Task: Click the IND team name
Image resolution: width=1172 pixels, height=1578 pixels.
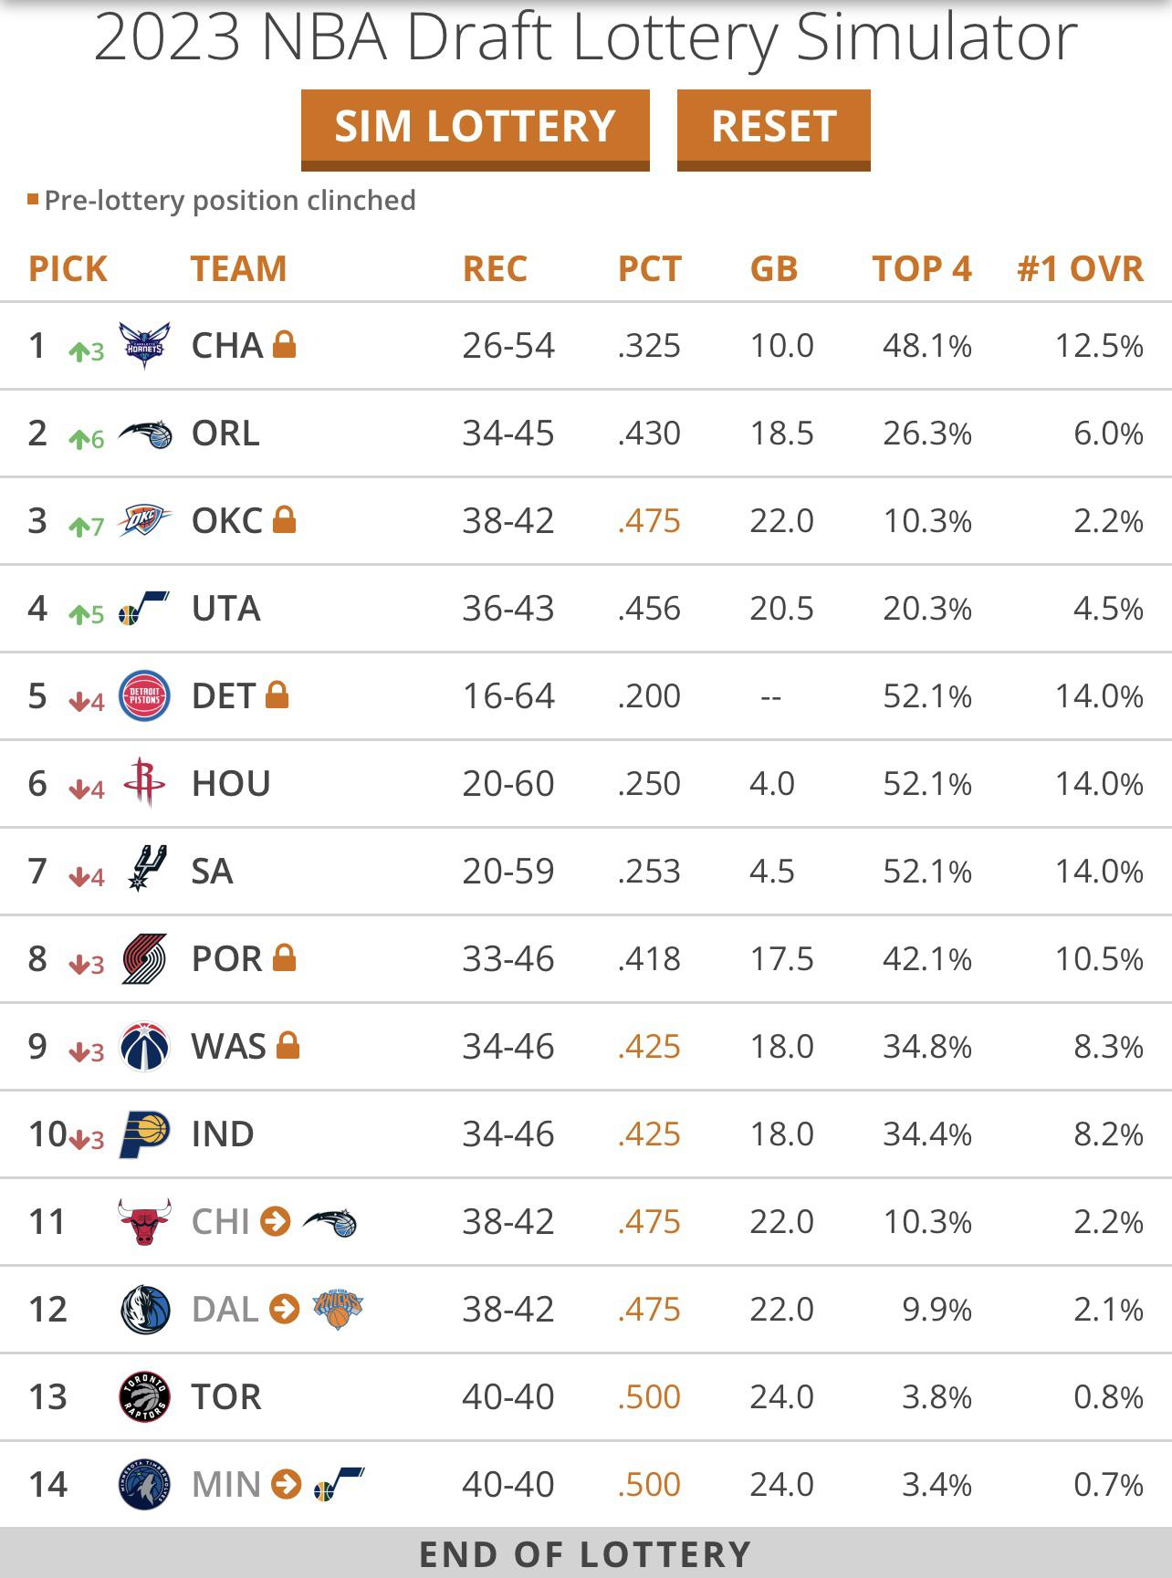Action: tap(223, 1134)
